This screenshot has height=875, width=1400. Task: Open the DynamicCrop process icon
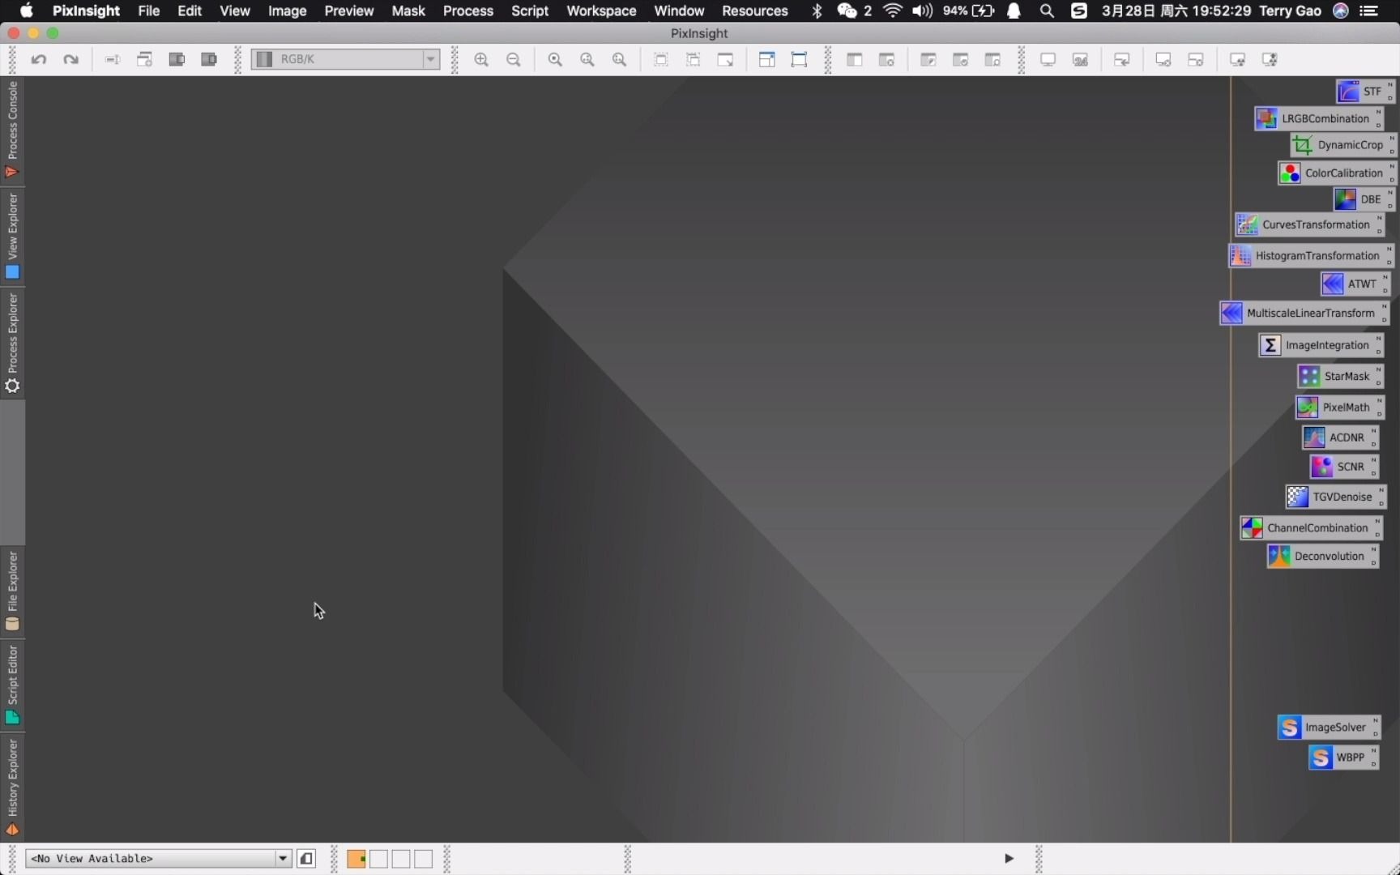click(x=1343, y=145)
